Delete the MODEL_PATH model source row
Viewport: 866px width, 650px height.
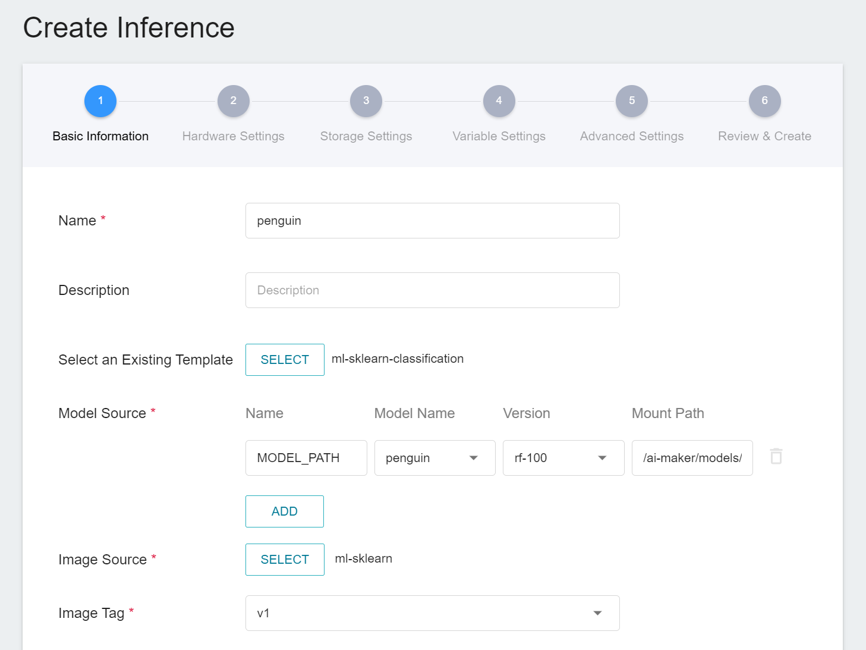point(776,457)
